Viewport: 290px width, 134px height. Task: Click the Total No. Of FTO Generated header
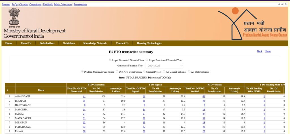(76, 90)
